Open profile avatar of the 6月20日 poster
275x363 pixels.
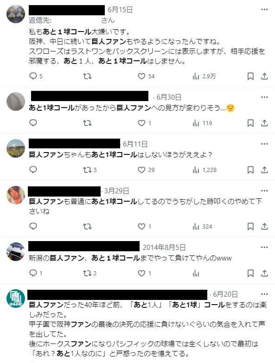point(16,299)
